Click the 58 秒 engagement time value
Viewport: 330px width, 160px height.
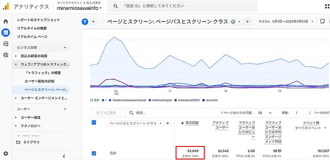pos(277,151)
